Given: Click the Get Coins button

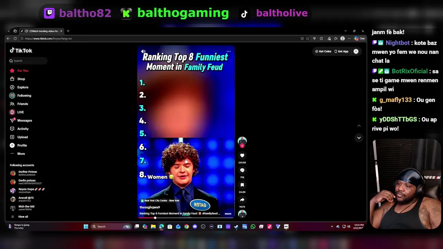Looking at the screenshot, I should (323, 52).
